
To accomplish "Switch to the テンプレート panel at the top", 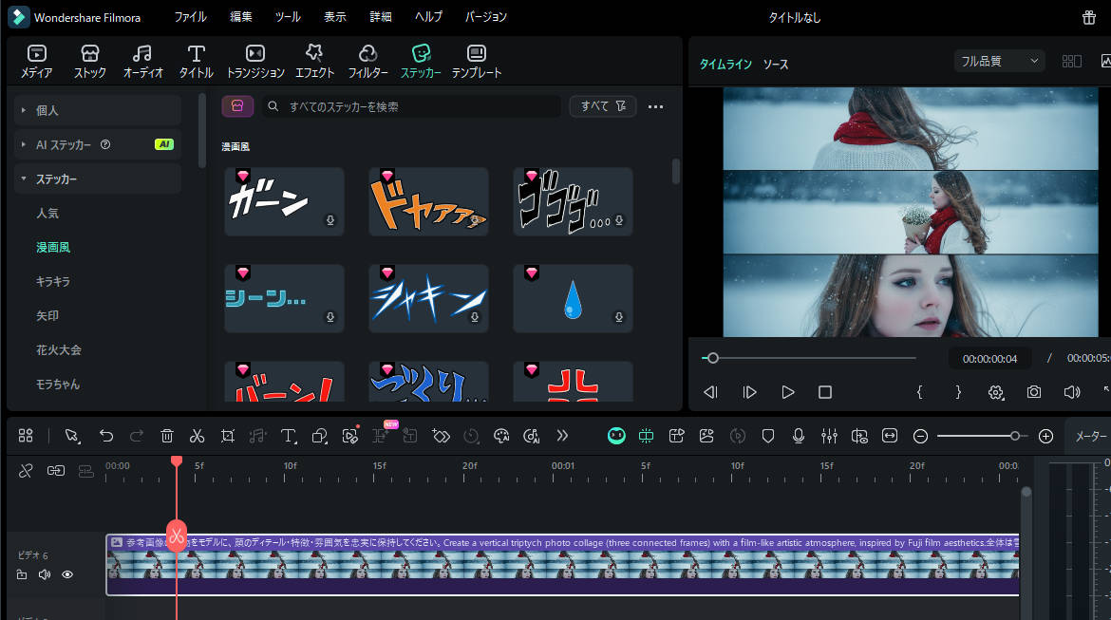I will pyautogui.click(x=478, y=60).
